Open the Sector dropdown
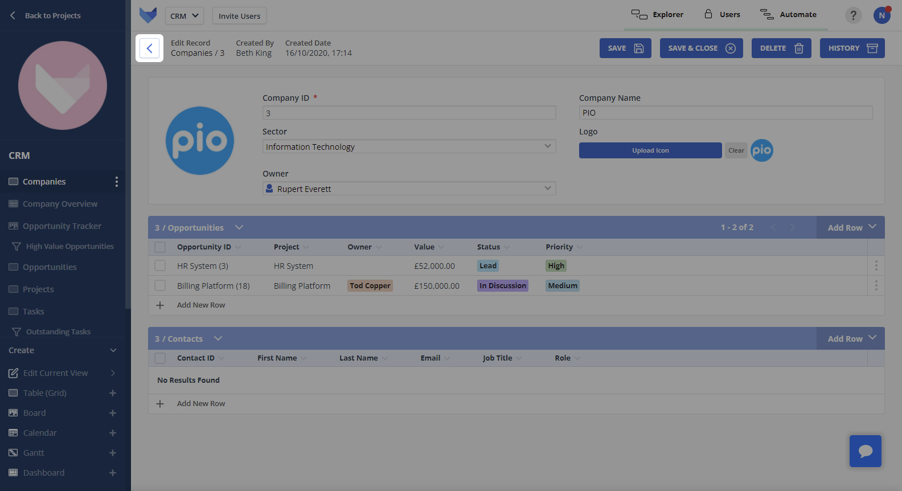 pos(409,146)
